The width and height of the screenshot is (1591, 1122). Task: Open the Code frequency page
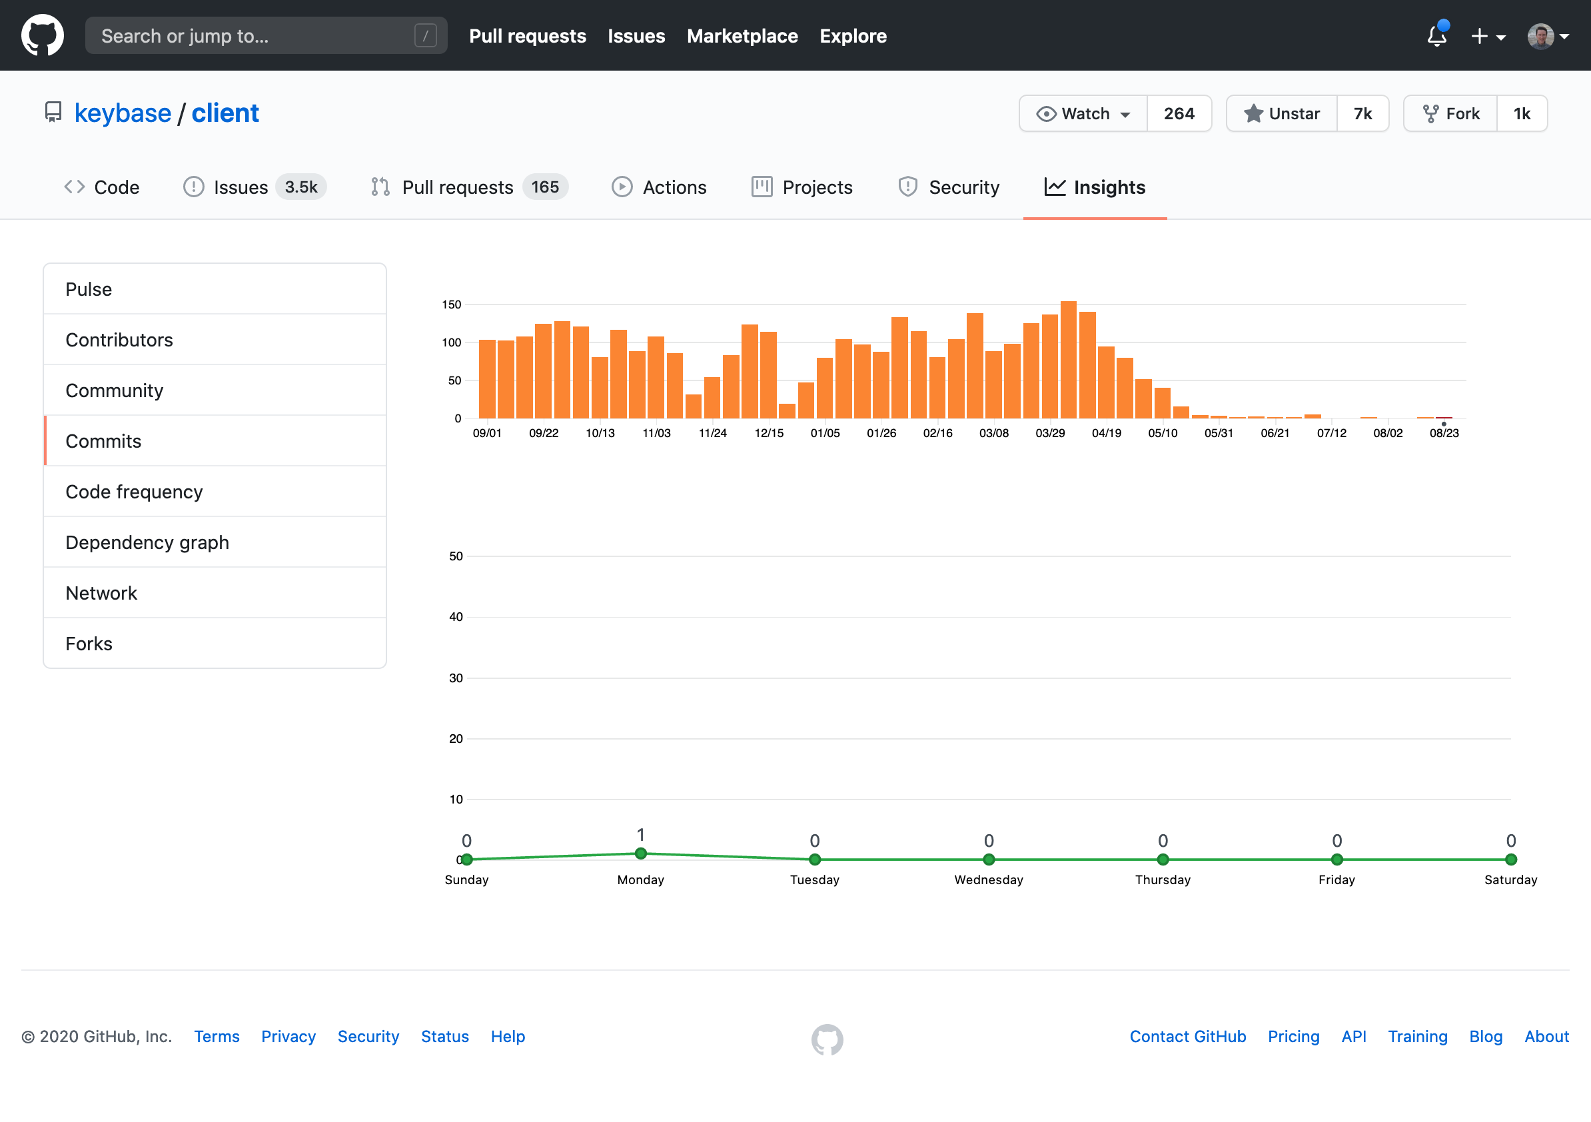pyautogui.click(x=134, y=491)
